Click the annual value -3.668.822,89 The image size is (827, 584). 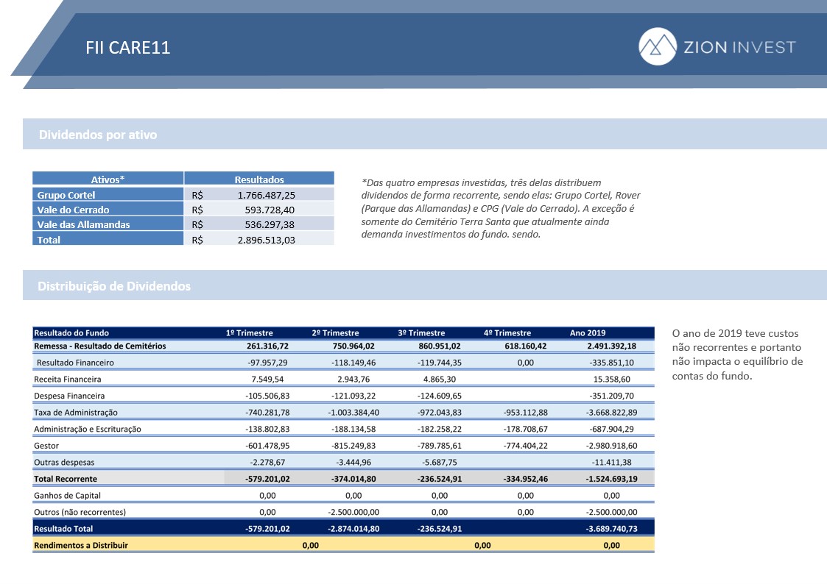[x=611, y=413]
